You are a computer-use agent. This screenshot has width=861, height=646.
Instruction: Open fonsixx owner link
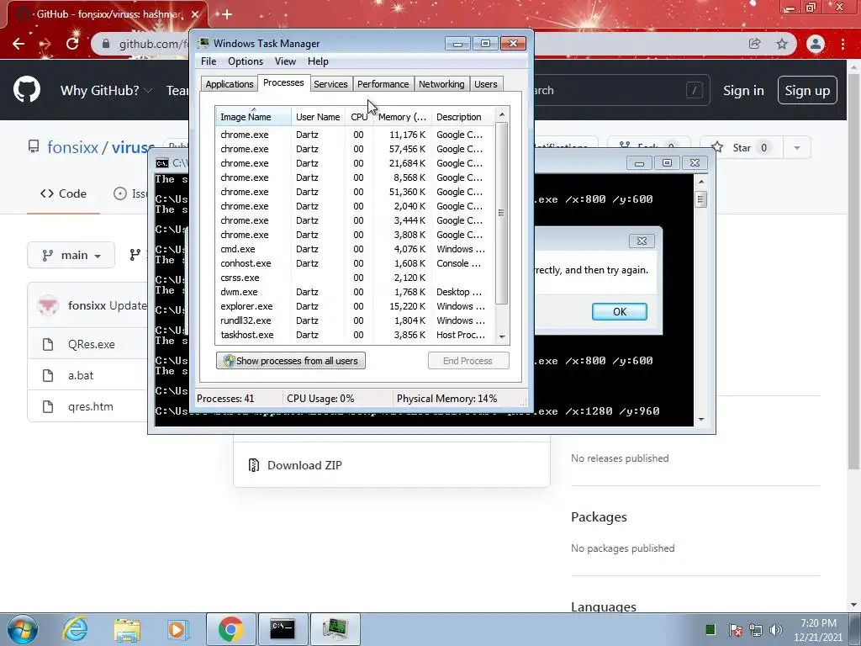click(72, 147)
